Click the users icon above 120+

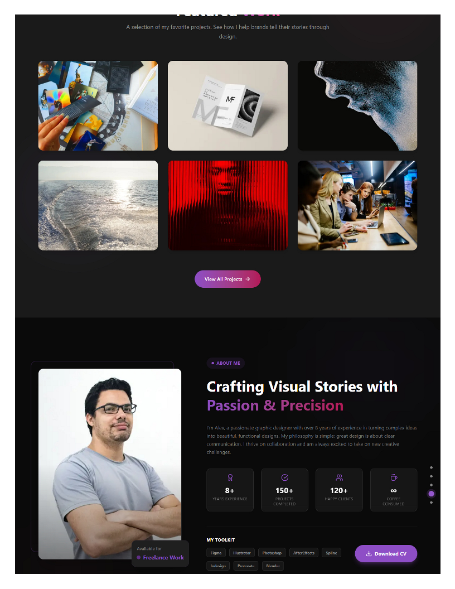(x=340, y=477)
